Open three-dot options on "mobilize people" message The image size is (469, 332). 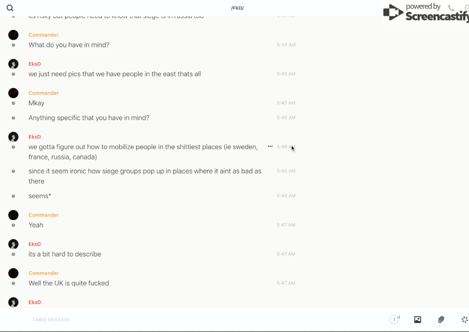270,147
